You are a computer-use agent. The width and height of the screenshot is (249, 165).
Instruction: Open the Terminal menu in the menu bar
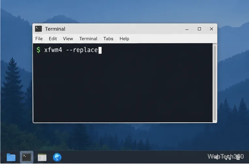tap(88, 39)
